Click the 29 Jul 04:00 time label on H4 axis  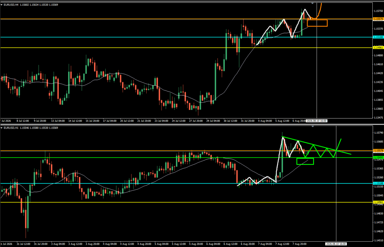[x=213, y=121]
